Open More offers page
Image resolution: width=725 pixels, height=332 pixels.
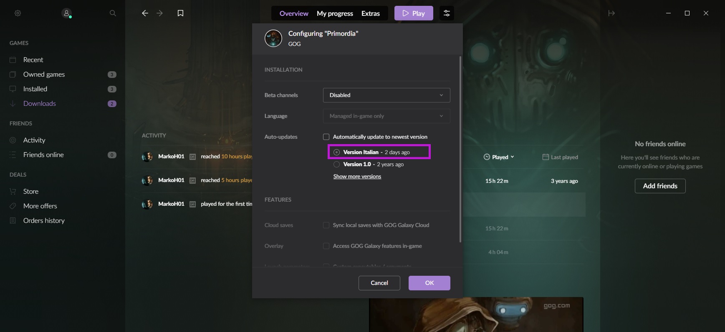(40, 206)
